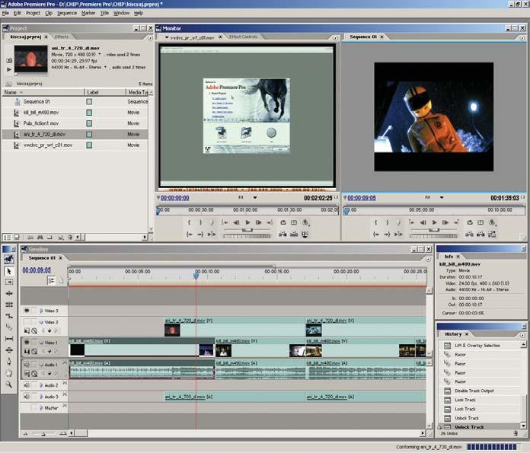The width and height of the screenshot is (530, 453).
Task: Open program monitor Fit zoom dropdown
Action: [442, 197]
